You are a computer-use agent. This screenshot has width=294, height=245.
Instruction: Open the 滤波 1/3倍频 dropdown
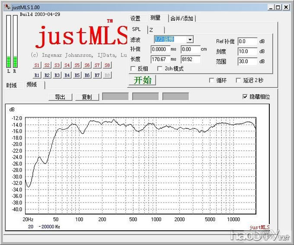point(190,40)
